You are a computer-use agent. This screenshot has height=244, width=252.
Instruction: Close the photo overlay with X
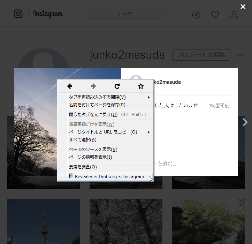coord(243,7)
